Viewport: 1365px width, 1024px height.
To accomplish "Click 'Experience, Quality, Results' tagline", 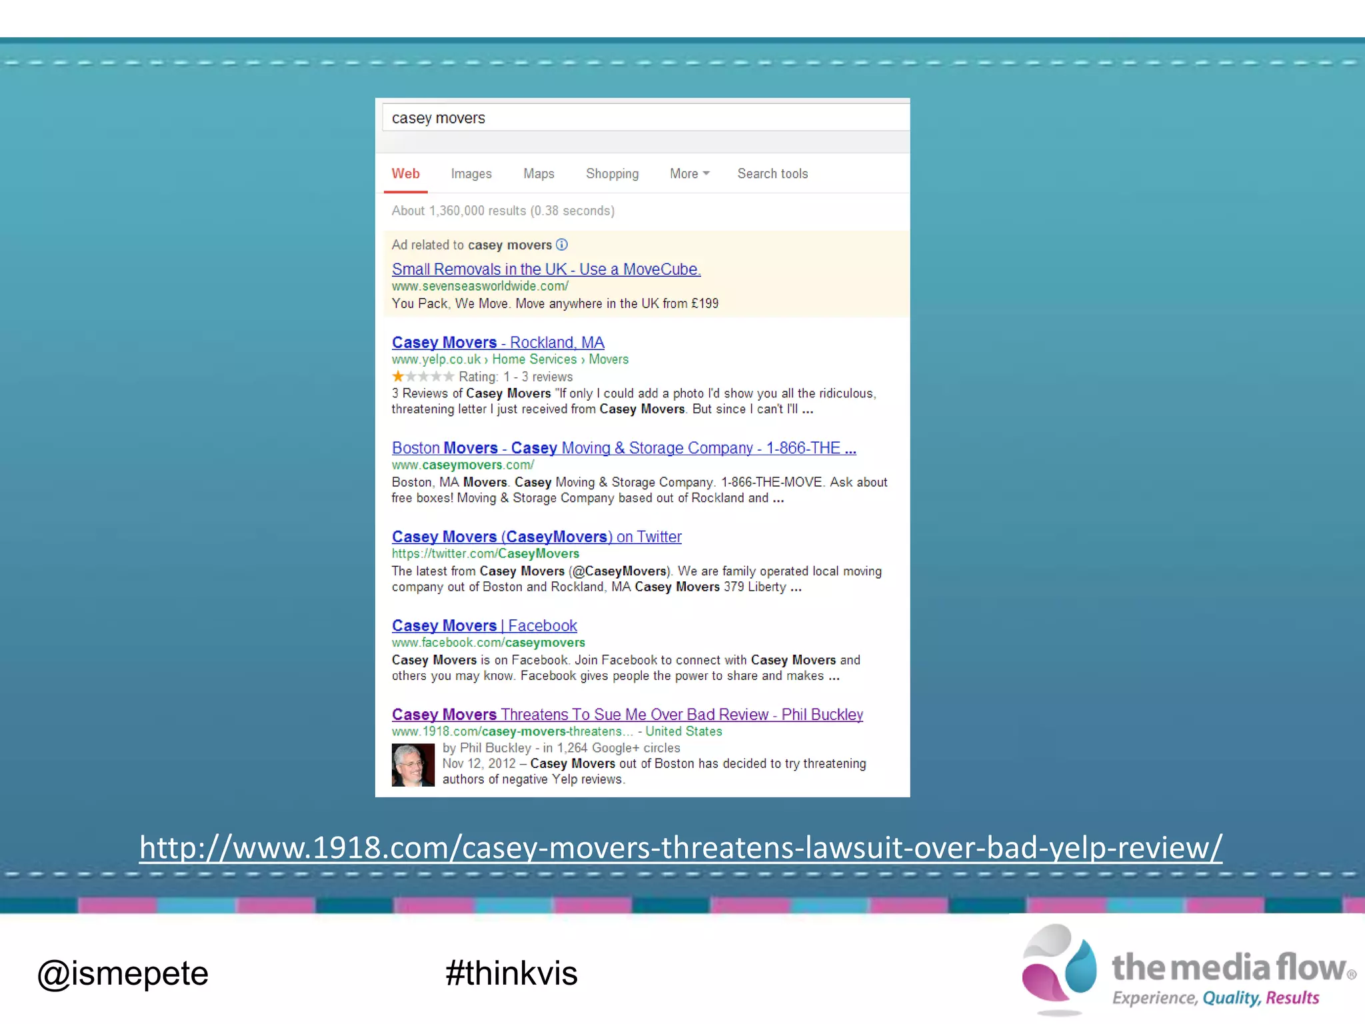I will (1216, 998).
